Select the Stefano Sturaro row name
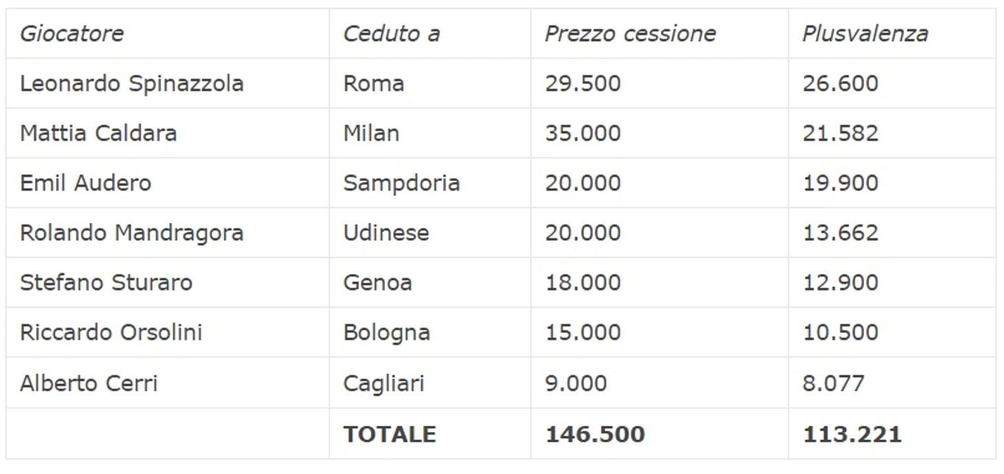Viewport: 1004px width, 474px height. pyautogui.click(x=106, y=283)
